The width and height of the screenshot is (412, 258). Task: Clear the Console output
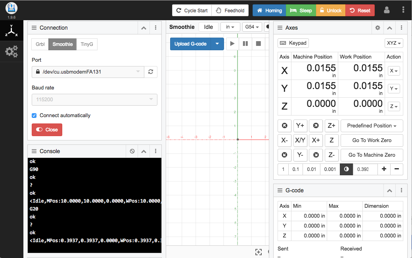(132, 151)
